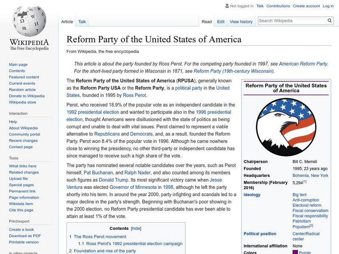The image size is (339, 254).
Task: Click the purple color swatch in the infobox
Action: pos(295,252)
